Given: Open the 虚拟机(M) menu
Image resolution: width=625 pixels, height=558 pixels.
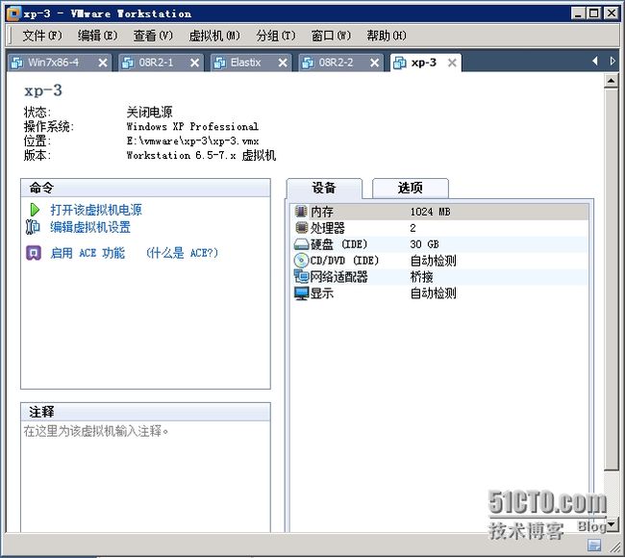Looking at the screenshot, I should click(x=214, y=36).
